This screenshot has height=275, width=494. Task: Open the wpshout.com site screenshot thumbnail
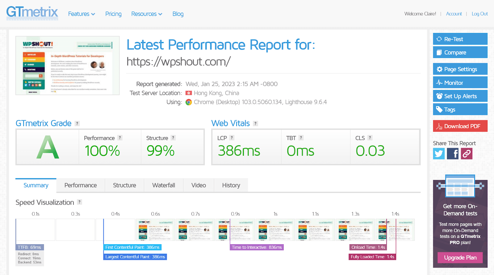pyautogui.click(x=68, y=65)
